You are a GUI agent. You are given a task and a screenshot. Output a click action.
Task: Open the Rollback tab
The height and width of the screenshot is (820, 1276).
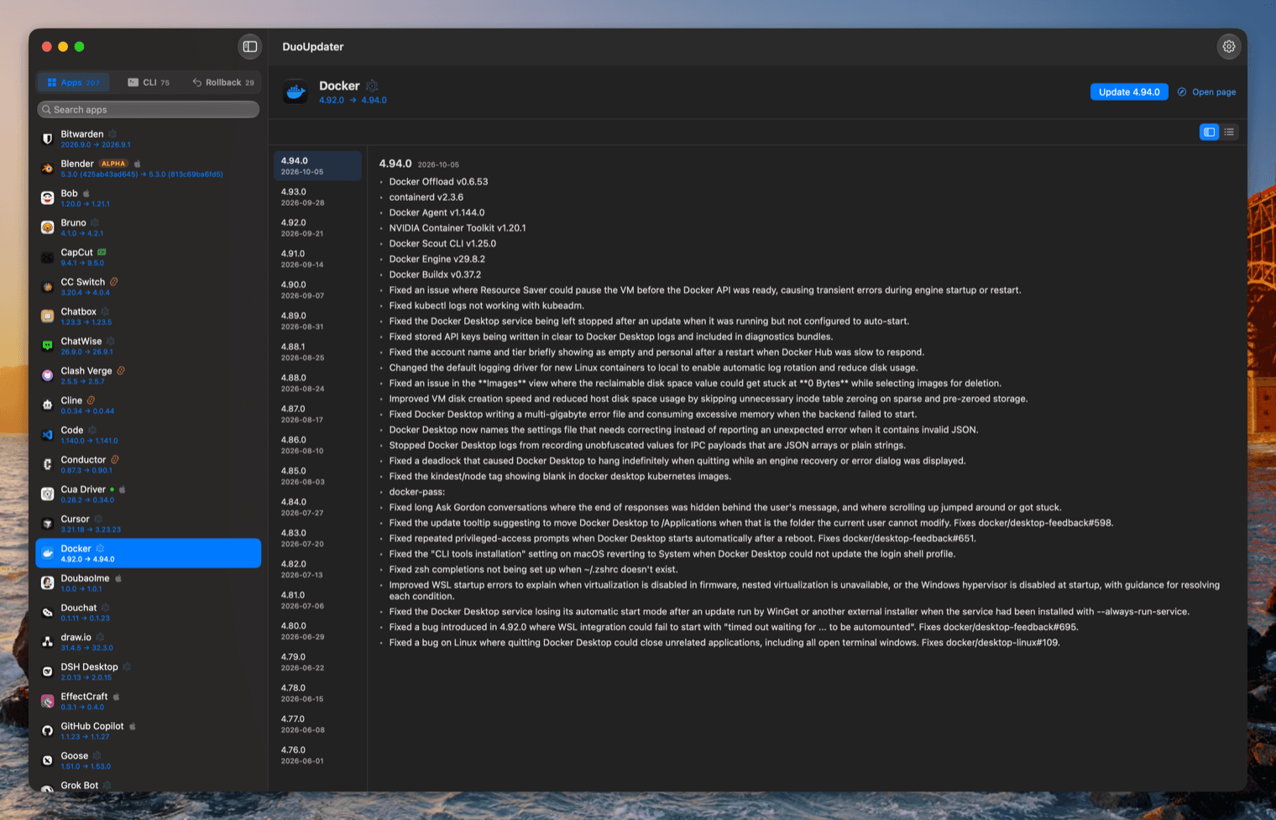coord(223,82)
